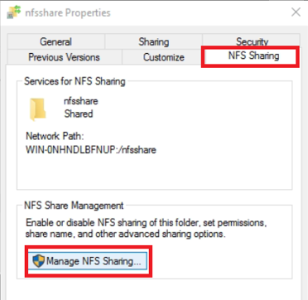This screenshot has height=300, width=308.
Task: Click the yellow nfsshare folder icon
Action: (37, 109)
